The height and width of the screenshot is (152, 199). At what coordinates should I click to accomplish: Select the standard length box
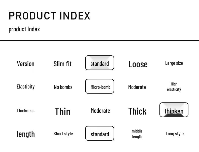pos(99,133)
